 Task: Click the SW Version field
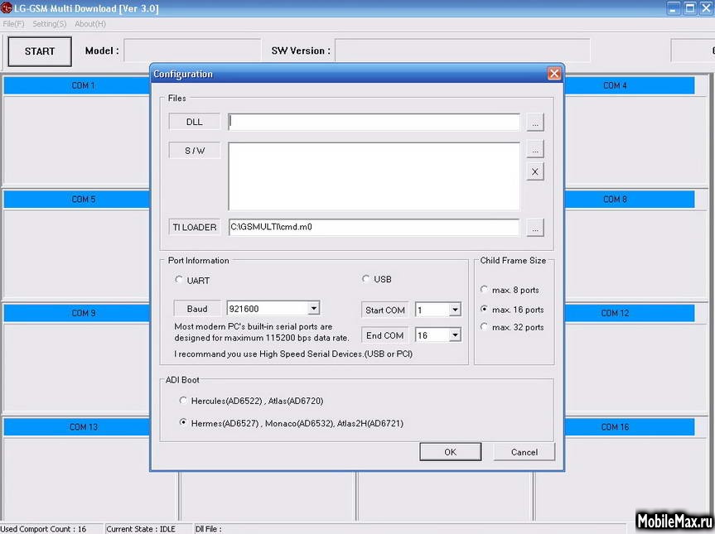462,51
